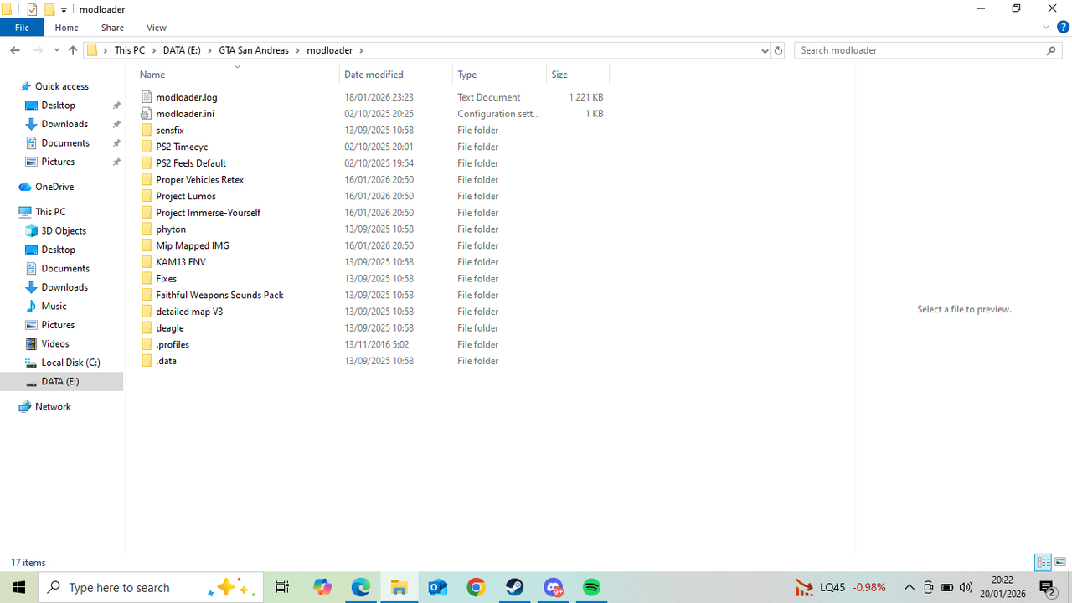This screenshot has height=603, width=1072.
Task: Open the File tab
Action: [22, 28]
